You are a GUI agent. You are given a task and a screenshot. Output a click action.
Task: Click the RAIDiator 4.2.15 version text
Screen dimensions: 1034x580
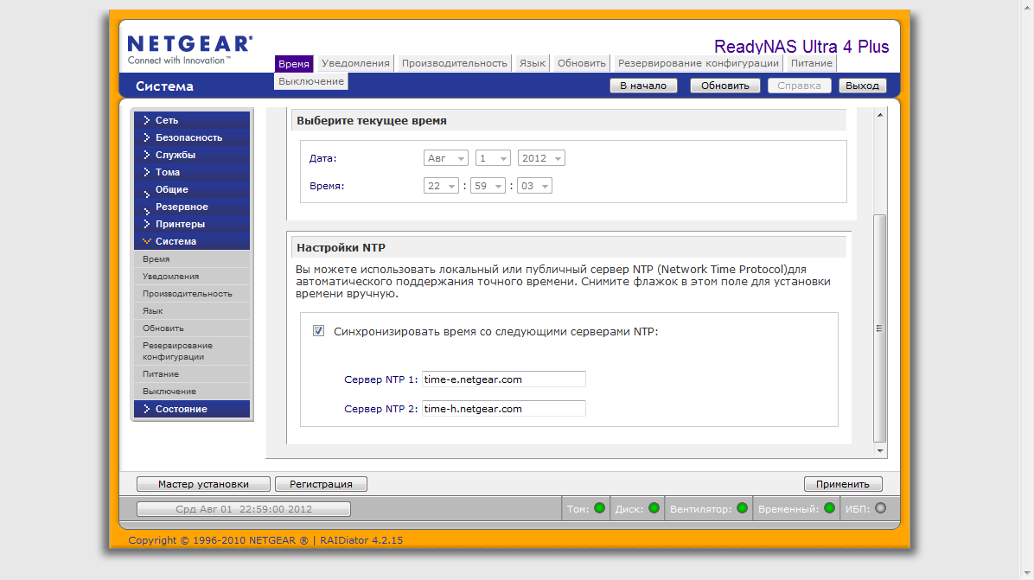(x=361, y=539)
